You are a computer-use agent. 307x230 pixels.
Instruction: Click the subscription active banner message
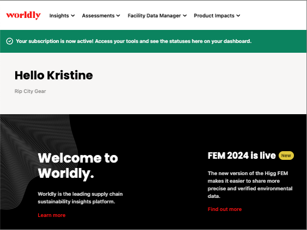click(x=133, y=41)
